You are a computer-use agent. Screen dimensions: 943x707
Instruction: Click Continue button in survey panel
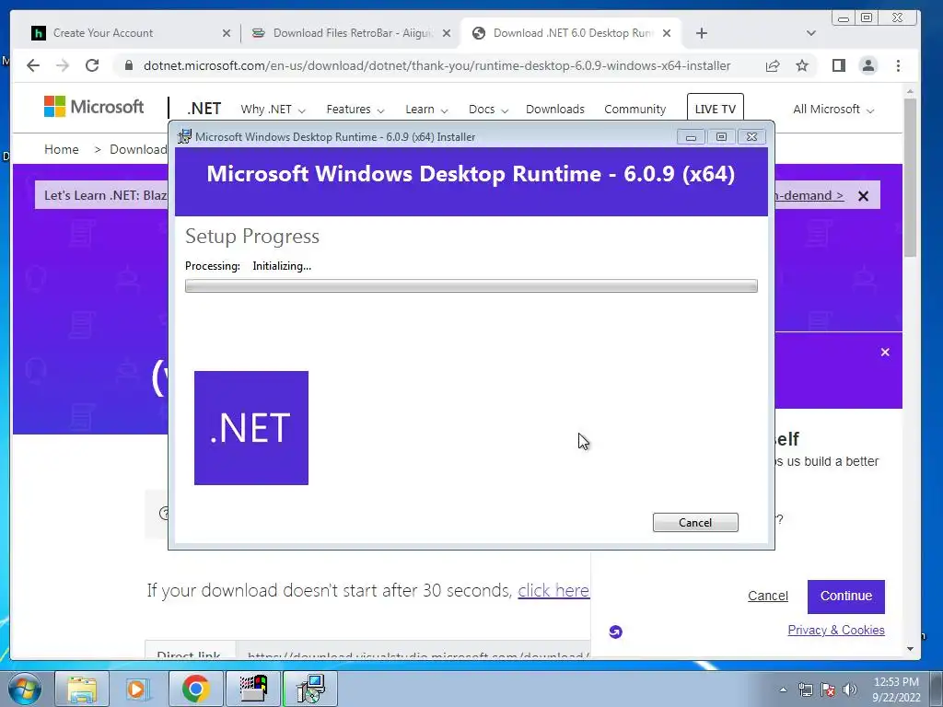coord(845,597)
